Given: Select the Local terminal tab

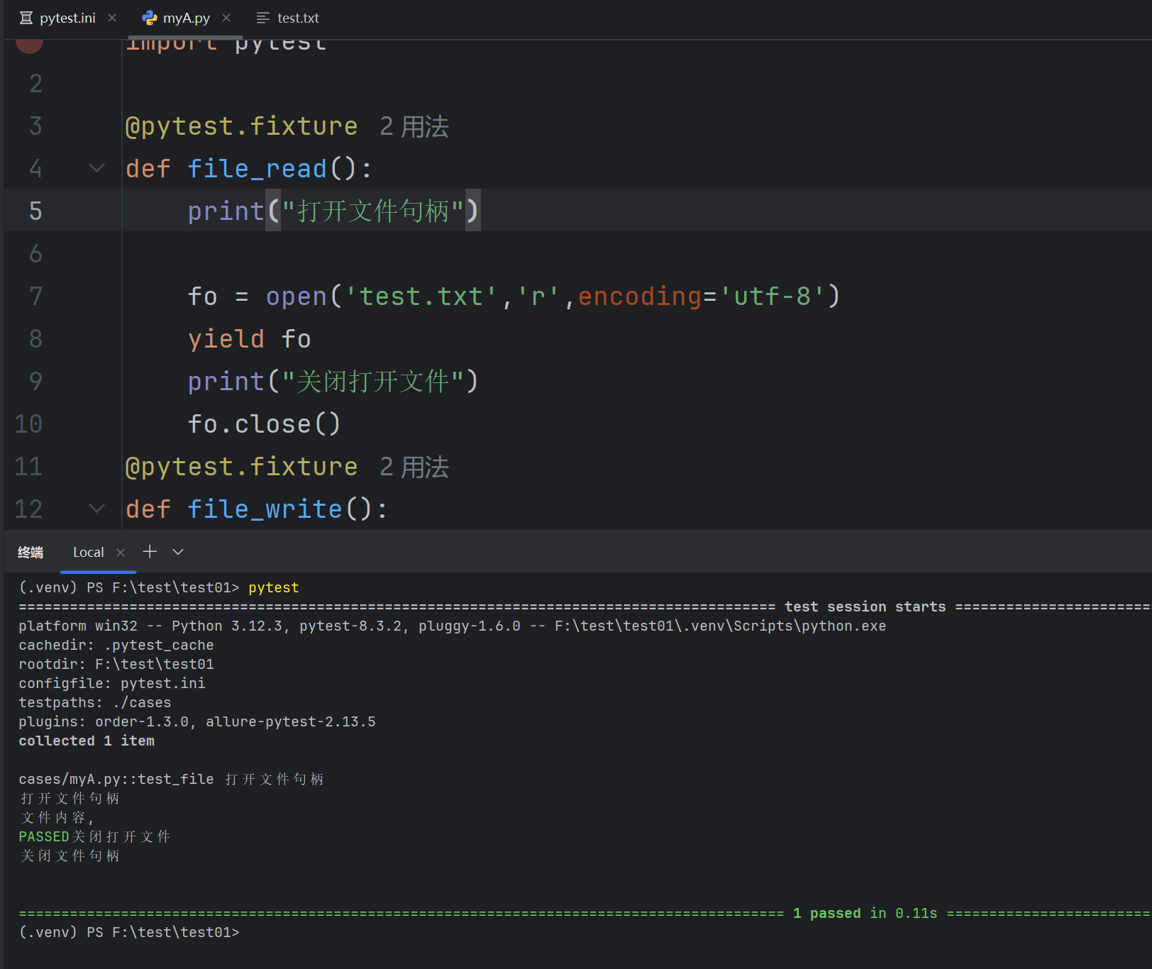Looking at the screenshot, I should 88,552.
